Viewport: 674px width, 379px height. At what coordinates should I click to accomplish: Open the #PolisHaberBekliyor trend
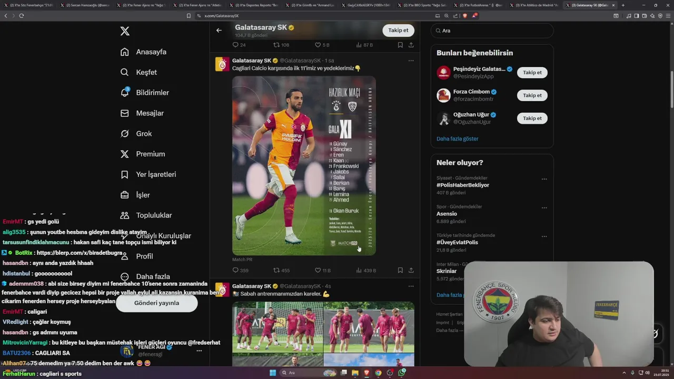pyautogui.click(x=463, y=185)
